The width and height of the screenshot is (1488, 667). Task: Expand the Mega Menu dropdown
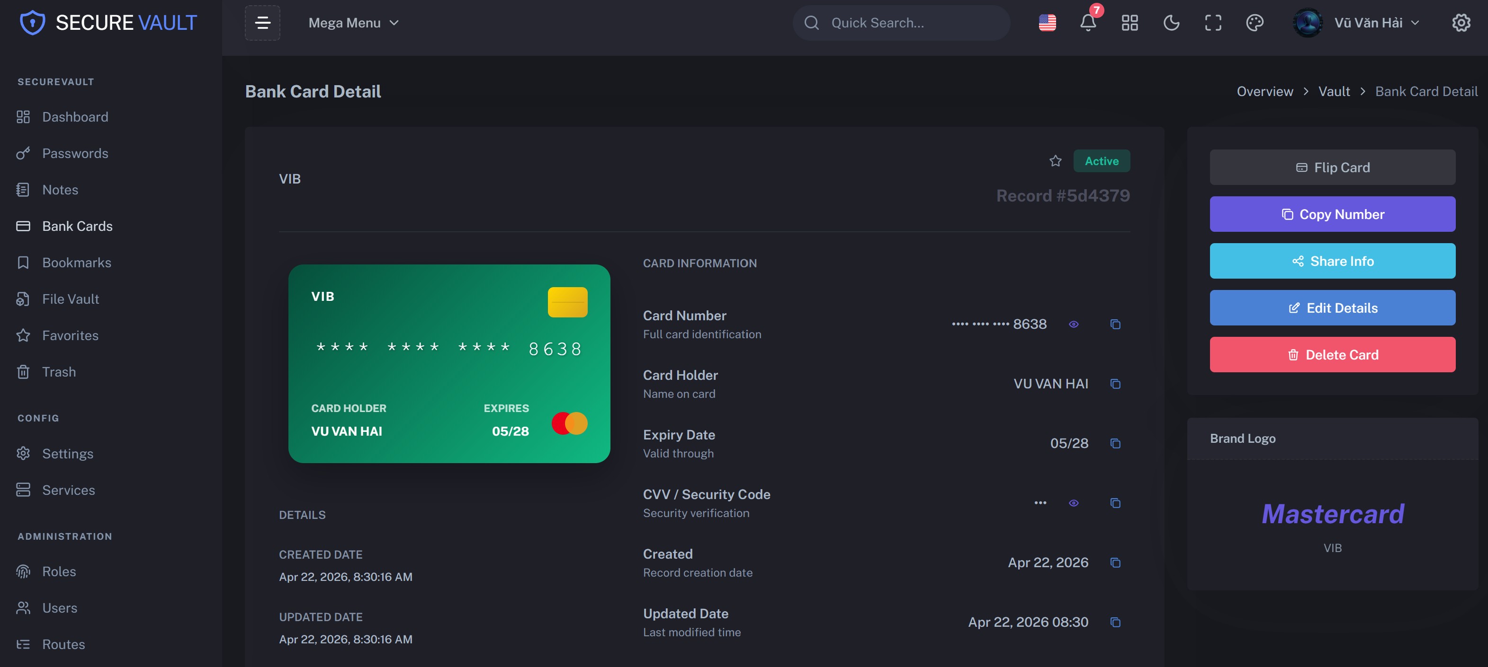click(x=353, y=23)
